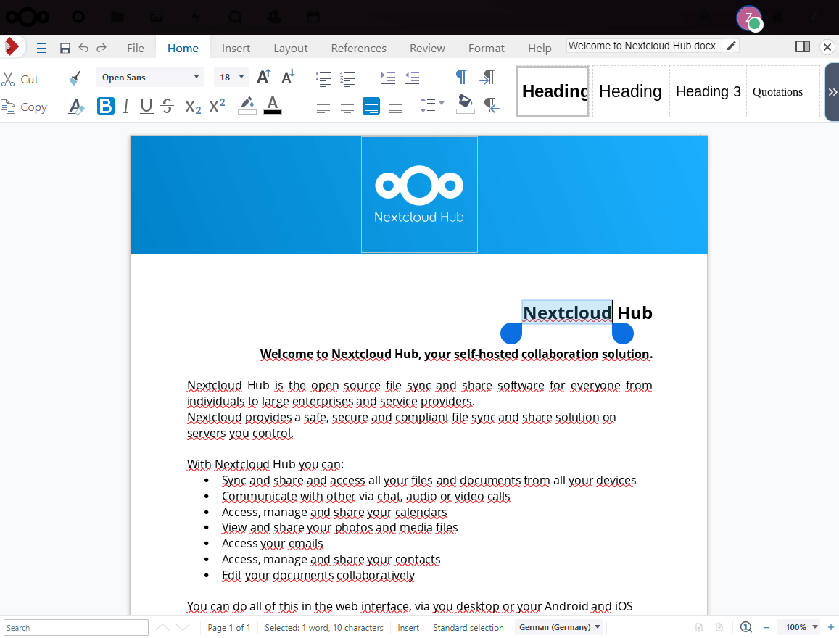Insert a numbered list
This screenshot has height=638, width=839.
(347, 78)
